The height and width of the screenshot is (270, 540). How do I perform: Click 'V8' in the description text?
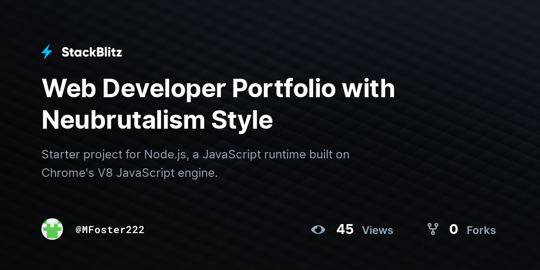click(x=105, y=173)
